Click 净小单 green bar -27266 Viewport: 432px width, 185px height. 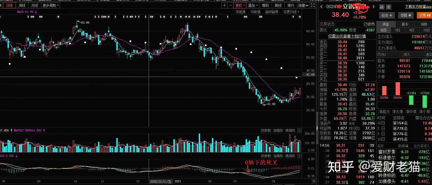pos(424,101)
